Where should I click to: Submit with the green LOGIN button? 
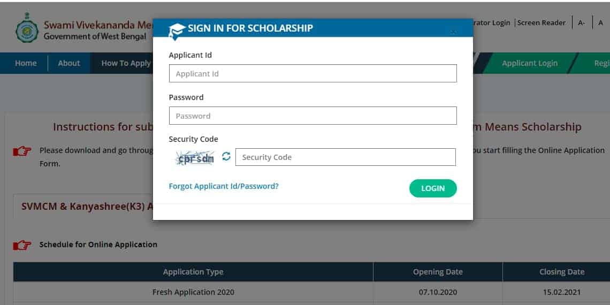pyautogui.click(x=433, y=188)
